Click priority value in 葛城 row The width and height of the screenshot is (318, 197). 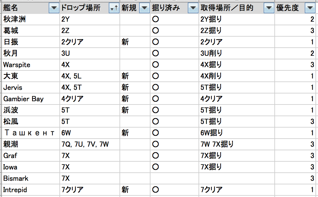point(312,31)
